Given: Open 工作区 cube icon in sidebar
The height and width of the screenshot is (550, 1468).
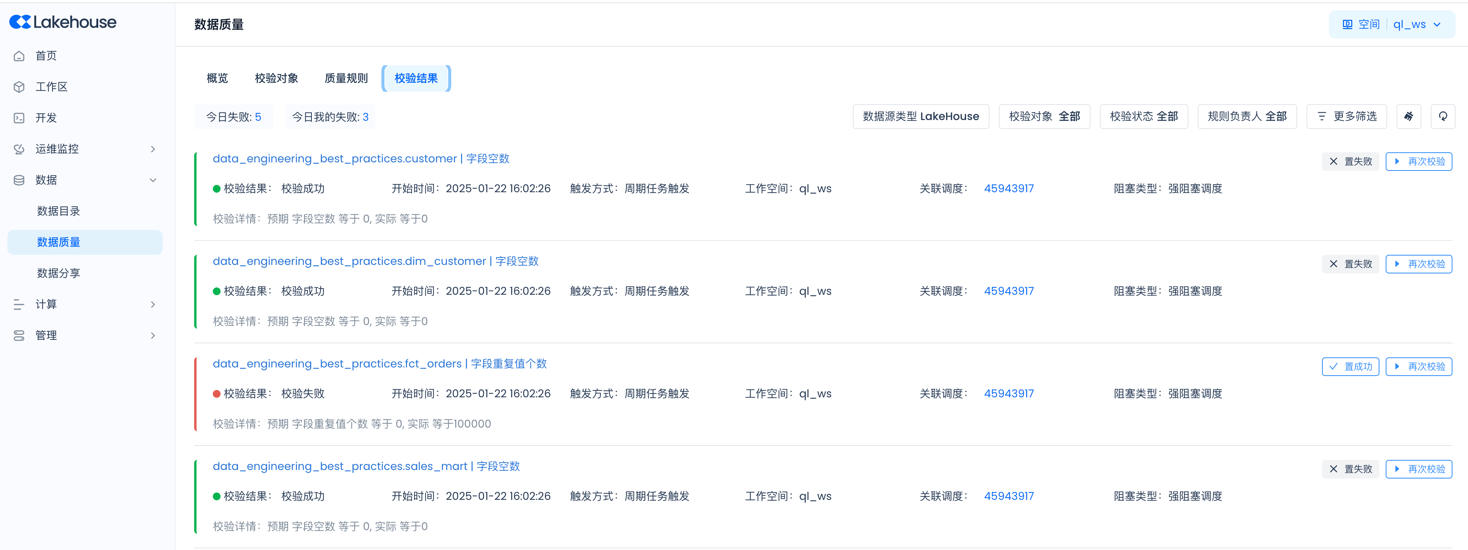Looking at the screenshot, I should (x=19, y=87).
